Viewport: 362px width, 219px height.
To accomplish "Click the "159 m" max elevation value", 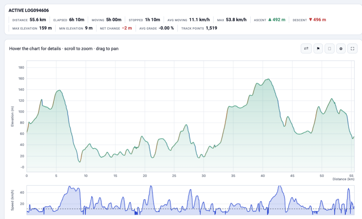I will 46,28.
